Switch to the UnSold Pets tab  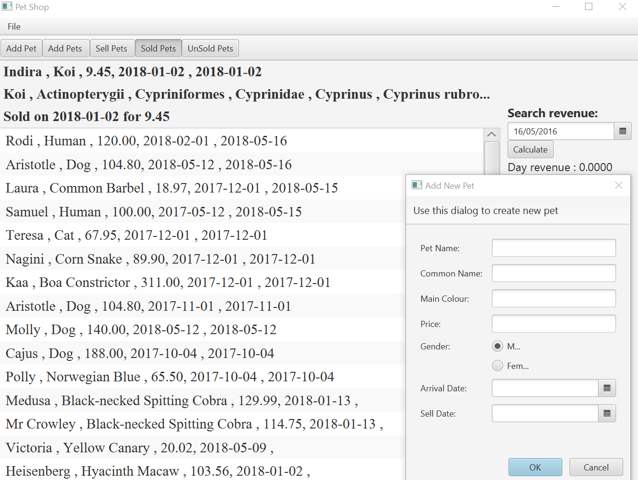tap(210, 49)
